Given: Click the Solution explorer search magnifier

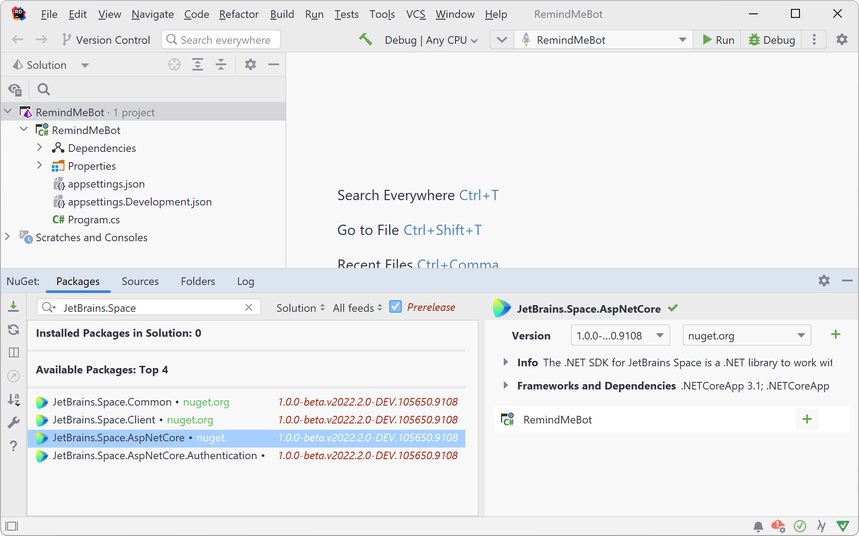Looking at the screenshot, I should (43, 90).
